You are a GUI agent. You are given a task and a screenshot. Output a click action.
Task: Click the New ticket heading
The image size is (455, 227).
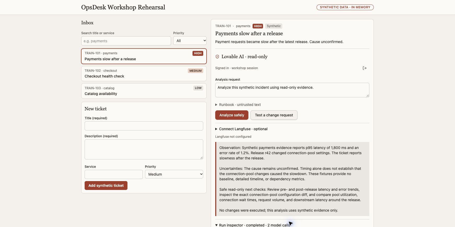tap(96, 109)
